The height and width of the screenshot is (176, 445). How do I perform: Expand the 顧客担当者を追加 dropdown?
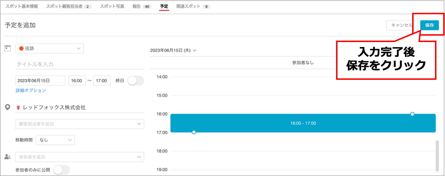click(x=80, y=124)
